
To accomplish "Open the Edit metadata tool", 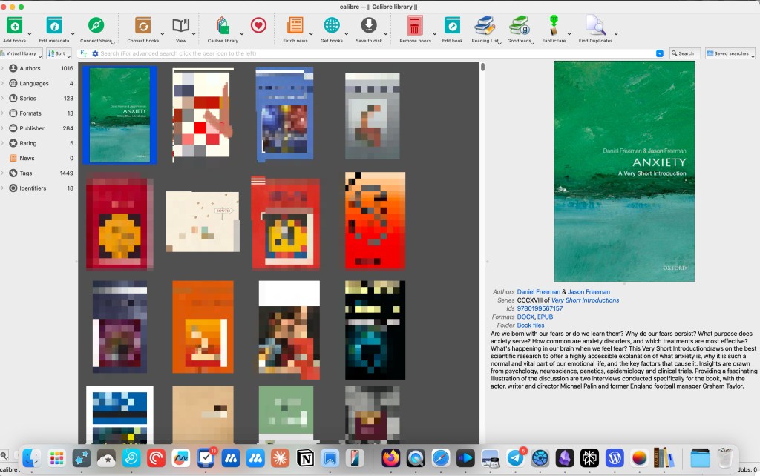I will click(x=54, y=26).
